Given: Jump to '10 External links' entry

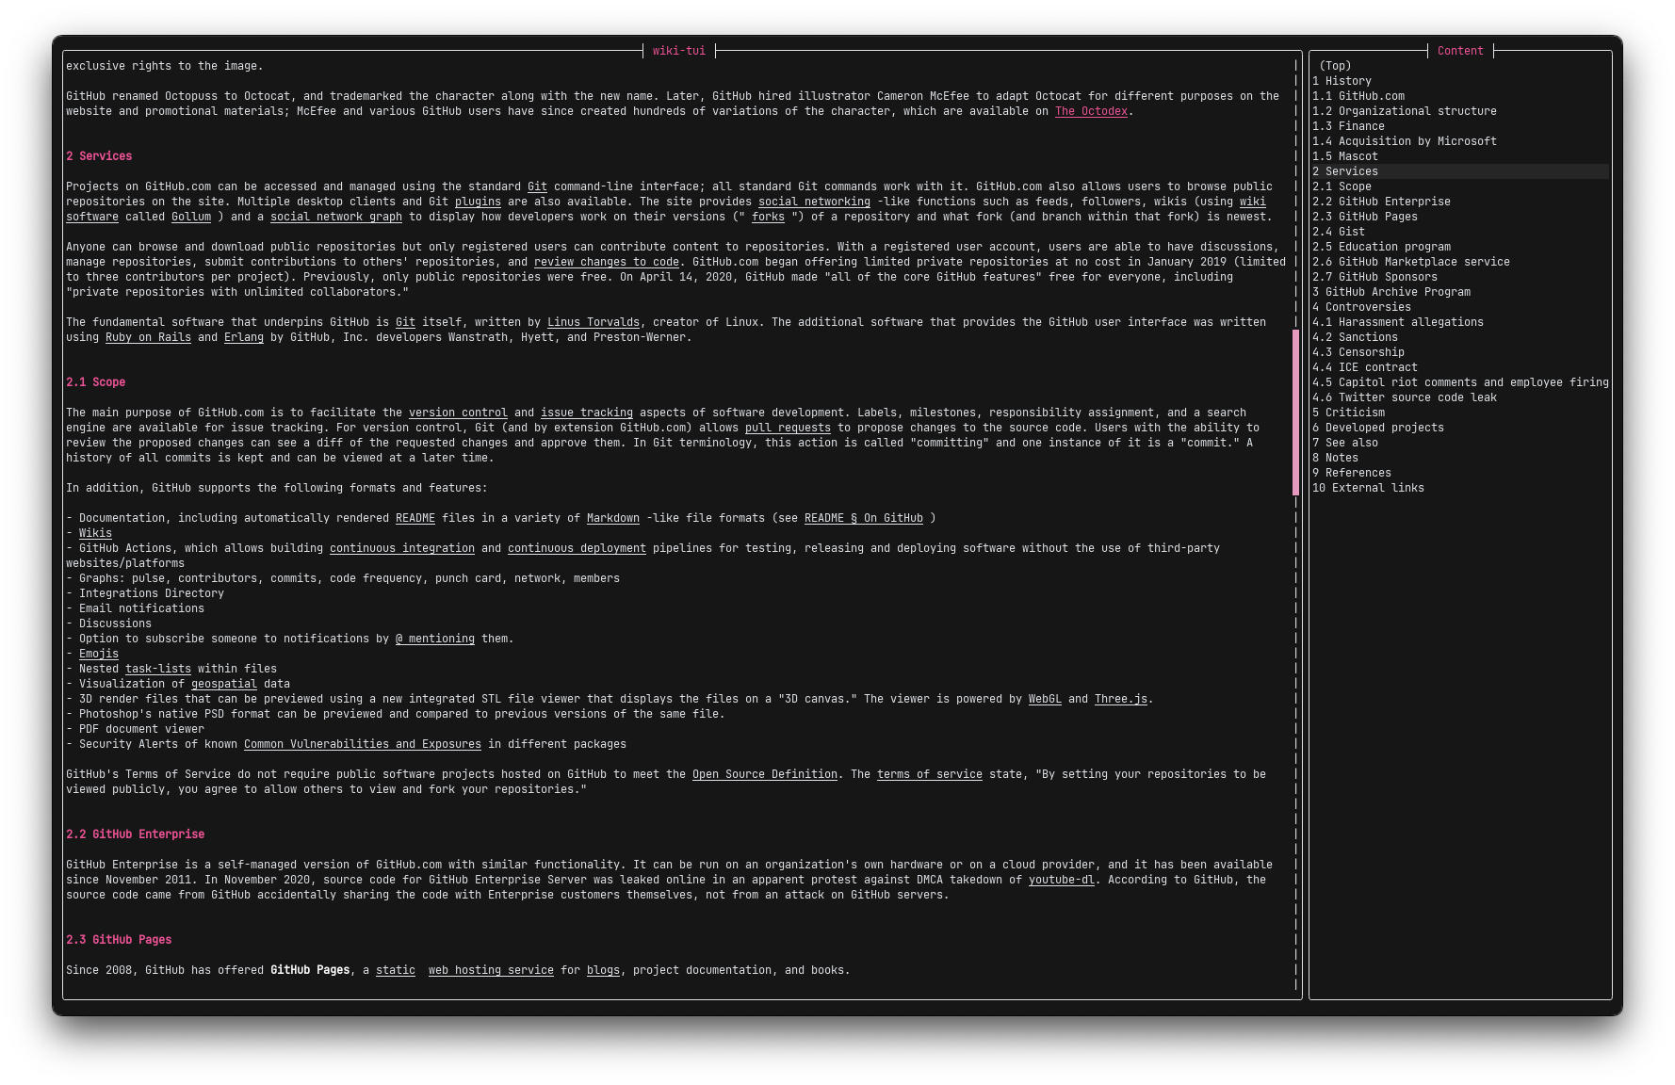Looking at the screenshot, I should pyautogui.click(x=1368, y=488).
